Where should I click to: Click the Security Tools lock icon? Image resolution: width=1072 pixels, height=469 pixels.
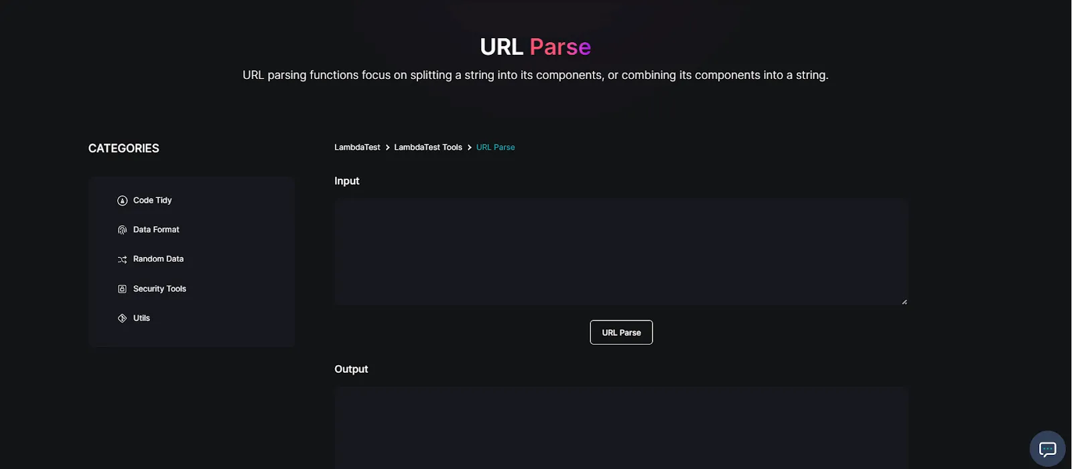tap(122, 289)
